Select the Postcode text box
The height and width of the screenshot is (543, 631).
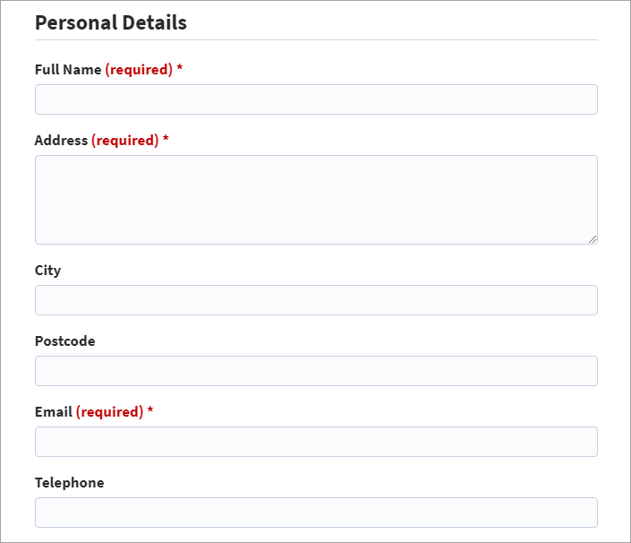click(x=316, y=371)
